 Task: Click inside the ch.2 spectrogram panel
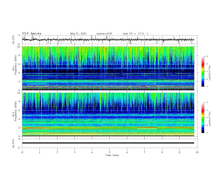pyautogui.click(x=108, y=115)
